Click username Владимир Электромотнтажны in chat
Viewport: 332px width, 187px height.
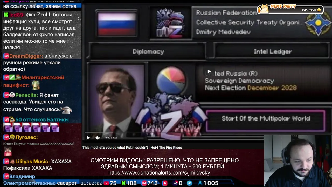coord(29,180)
